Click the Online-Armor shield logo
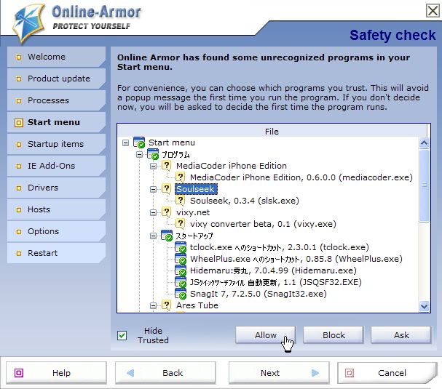 click(x=28, y=23)
